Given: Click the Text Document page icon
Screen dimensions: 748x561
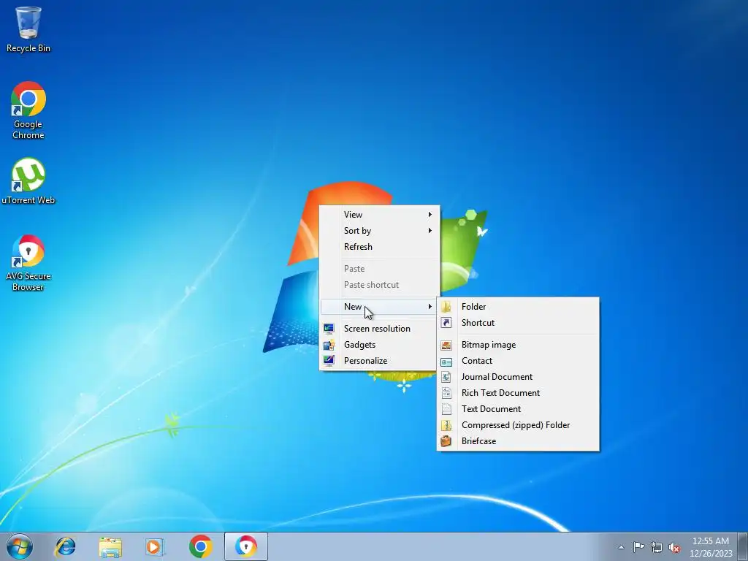Looking at the screenshot, I should tap(446, 409).
